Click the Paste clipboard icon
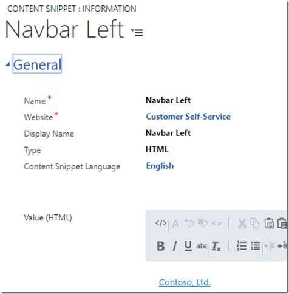 [269, 223]
